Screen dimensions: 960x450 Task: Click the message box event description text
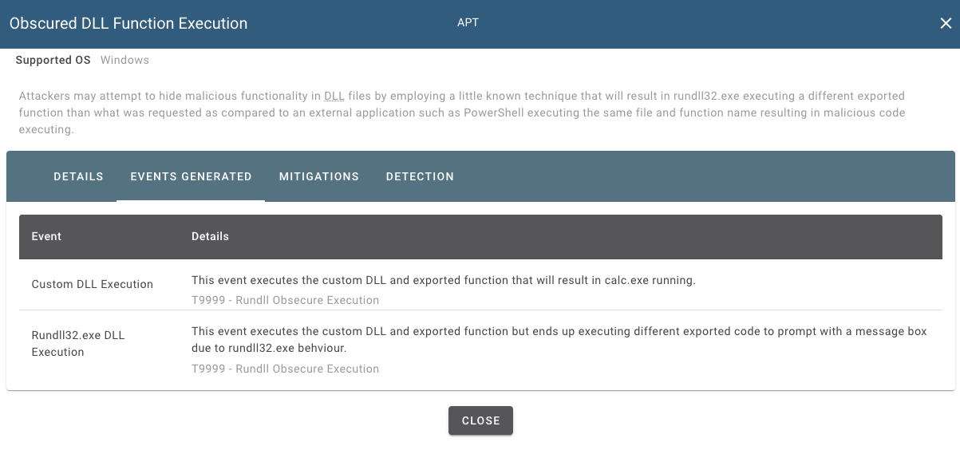559,339
